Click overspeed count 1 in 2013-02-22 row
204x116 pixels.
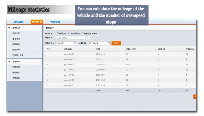pos(159,65)
